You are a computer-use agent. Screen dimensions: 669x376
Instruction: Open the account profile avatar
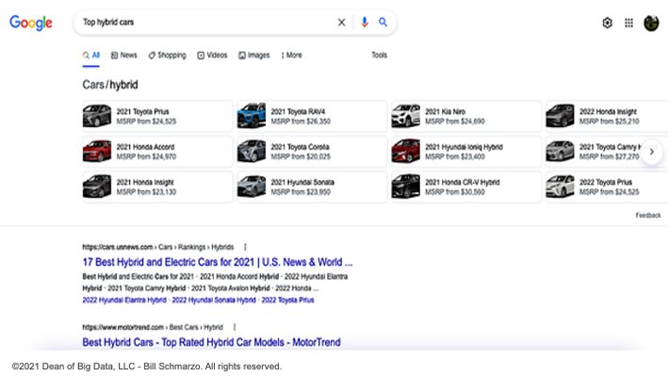[x=651, y=23]
